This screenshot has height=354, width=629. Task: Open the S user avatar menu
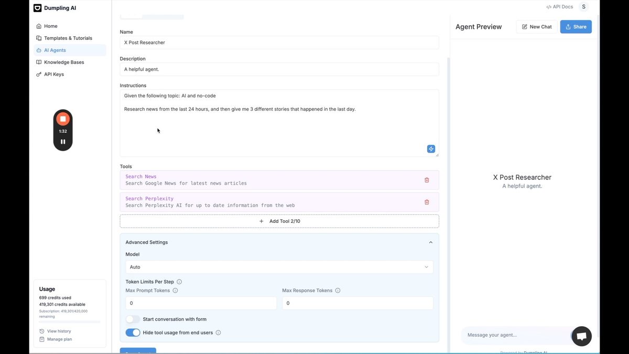(583, 7)
